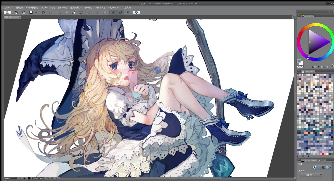Click the show selection border icon
Screen dimensions: 334x181
(105, 13)
